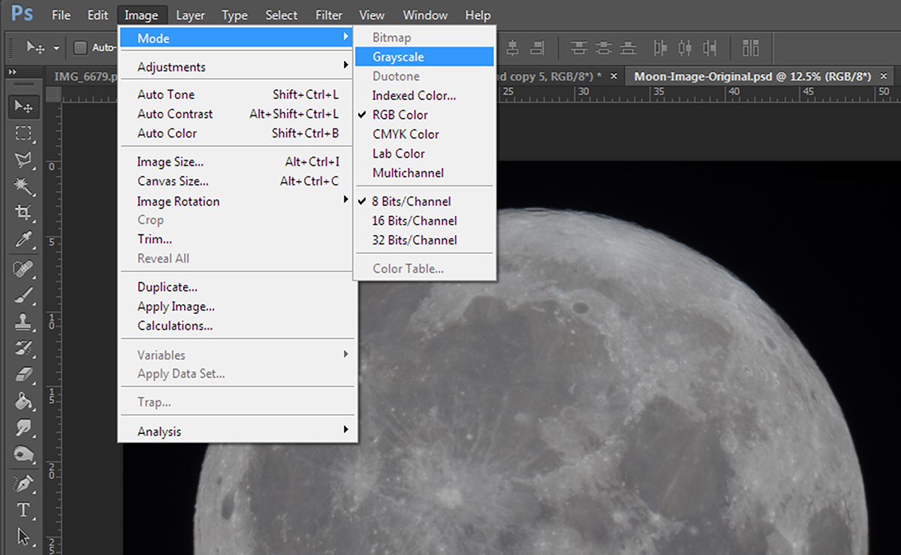Toggle the Auto-Select checkbox

(x=80, y=48)
